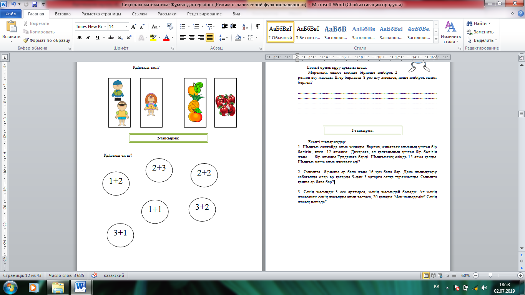
Task: Click the vertical scrollbar thumb
Action: tap(522, 114)
